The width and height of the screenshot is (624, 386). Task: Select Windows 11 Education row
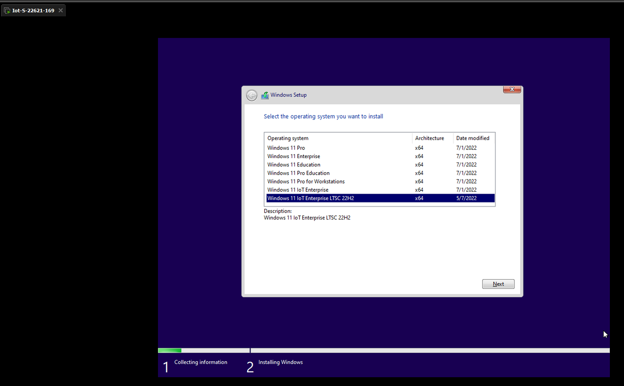pyautogui.click(x=381, y=164)
